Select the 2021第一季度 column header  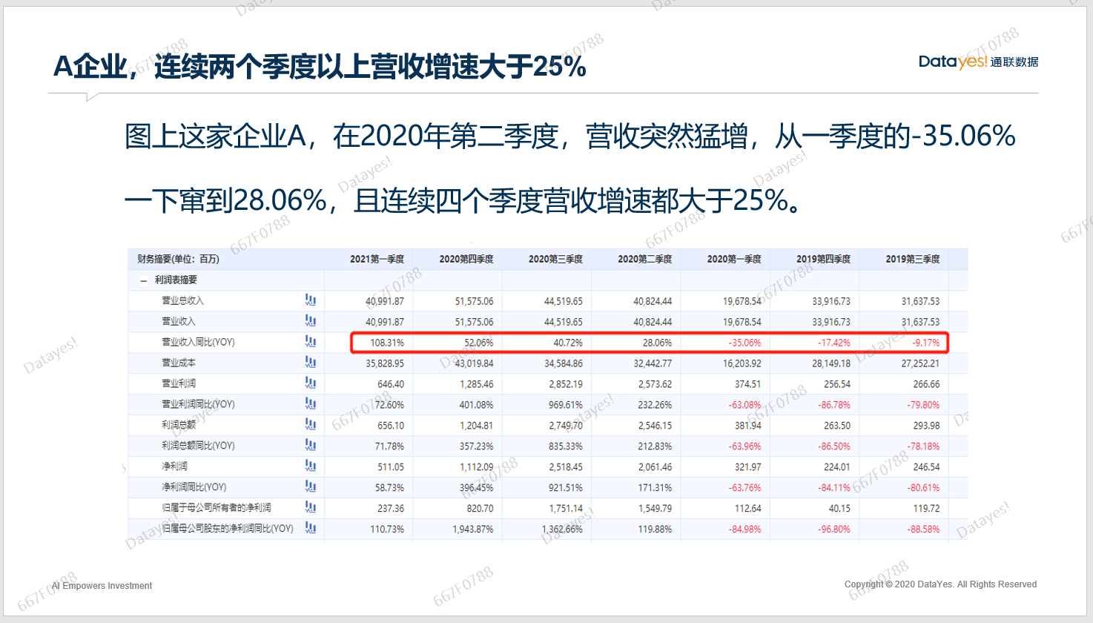377,259
